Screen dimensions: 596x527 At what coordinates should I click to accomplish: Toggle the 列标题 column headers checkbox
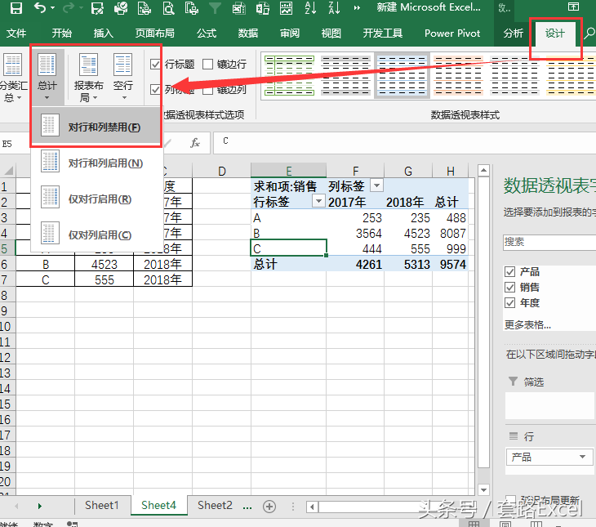155,90
